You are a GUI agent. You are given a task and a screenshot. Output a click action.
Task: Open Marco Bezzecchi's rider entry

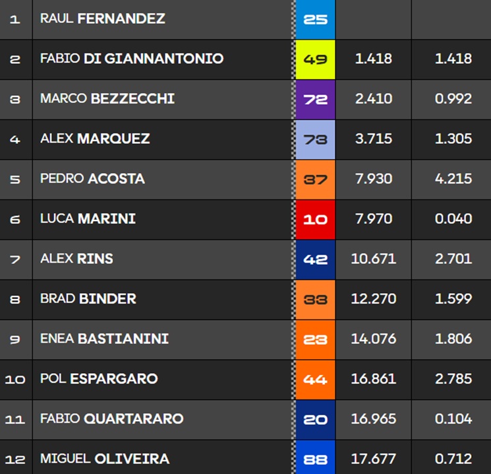[x=107, y=99]
